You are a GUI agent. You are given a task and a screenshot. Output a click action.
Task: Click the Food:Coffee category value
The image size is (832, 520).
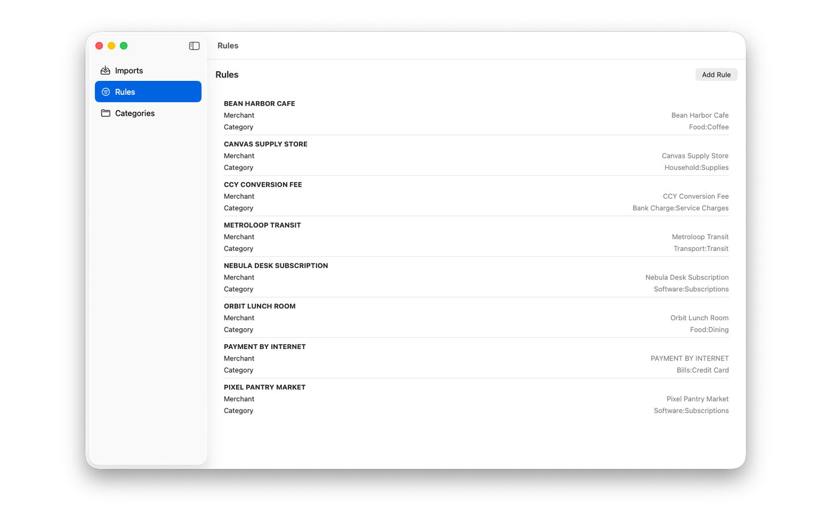pos(708,127)
